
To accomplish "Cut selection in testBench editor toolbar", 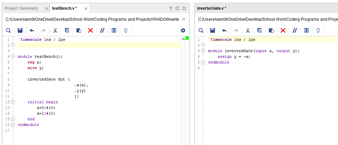I will (x=55, y=31).
